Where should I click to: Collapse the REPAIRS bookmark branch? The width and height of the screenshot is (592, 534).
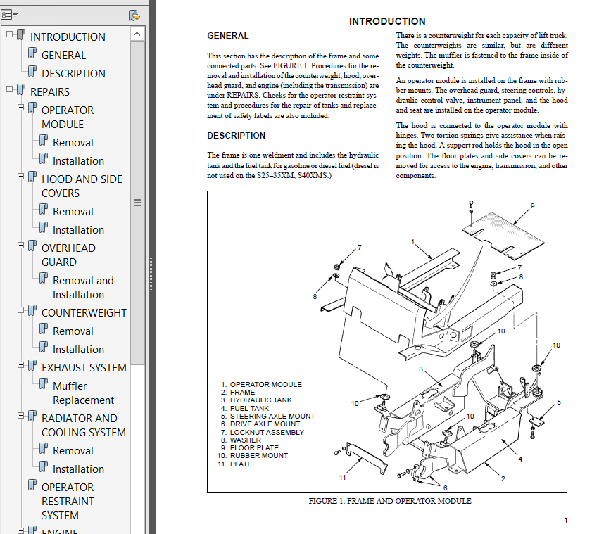click(9, 89)
